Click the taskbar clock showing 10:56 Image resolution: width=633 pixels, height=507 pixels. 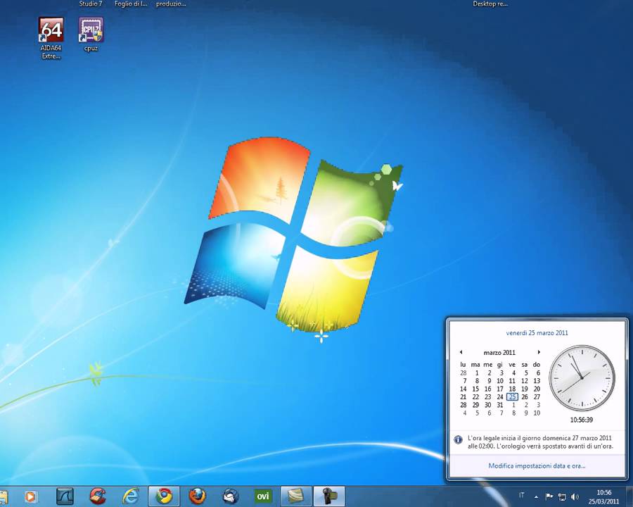coord(604,497)
